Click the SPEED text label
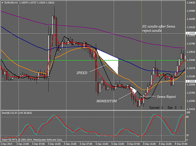The width and height of the screenshot is (196, 146). [x=82, y=73]
